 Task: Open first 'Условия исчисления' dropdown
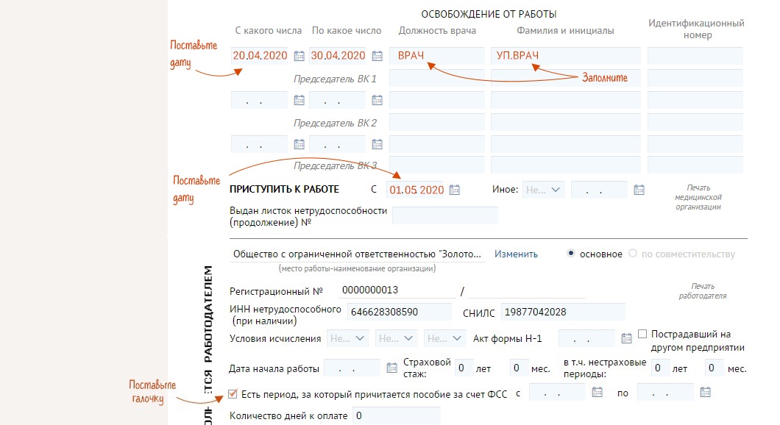[348, 339]
